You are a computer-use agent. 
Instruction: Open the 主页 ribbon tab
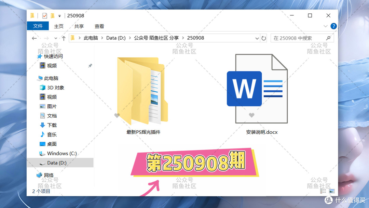pos(59,26)
